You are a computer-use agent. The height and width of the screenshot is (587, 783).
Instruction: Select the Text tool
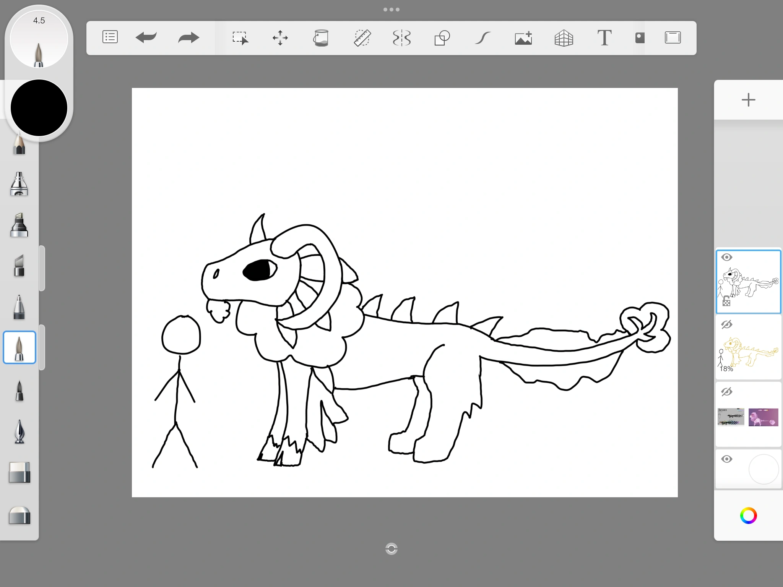604,37
